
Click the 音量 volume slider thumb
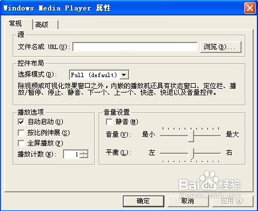pyautogui.click(x=191, y=136)
